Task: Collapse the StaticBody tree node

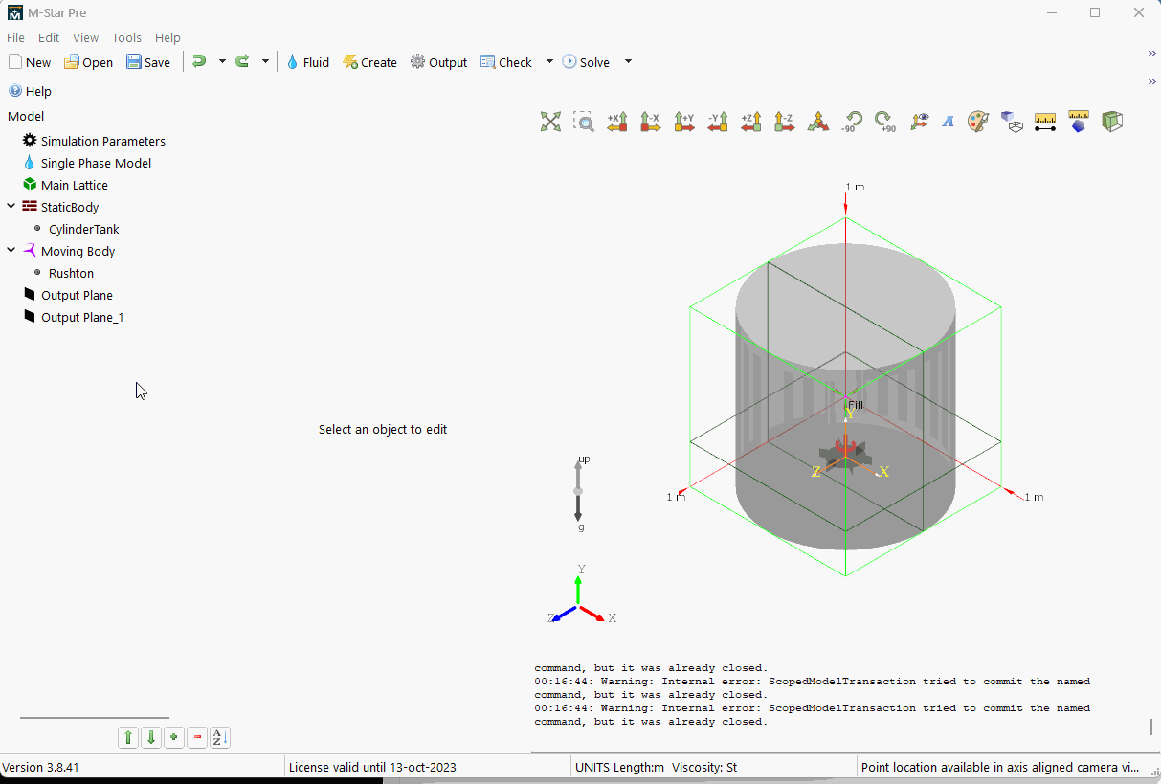Action: 11,207
